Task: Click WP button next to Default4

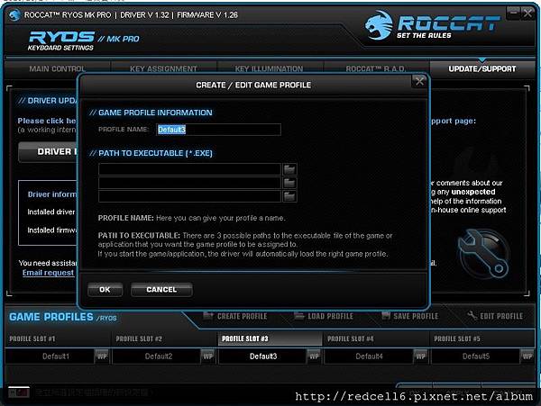Action: (420, 356)
